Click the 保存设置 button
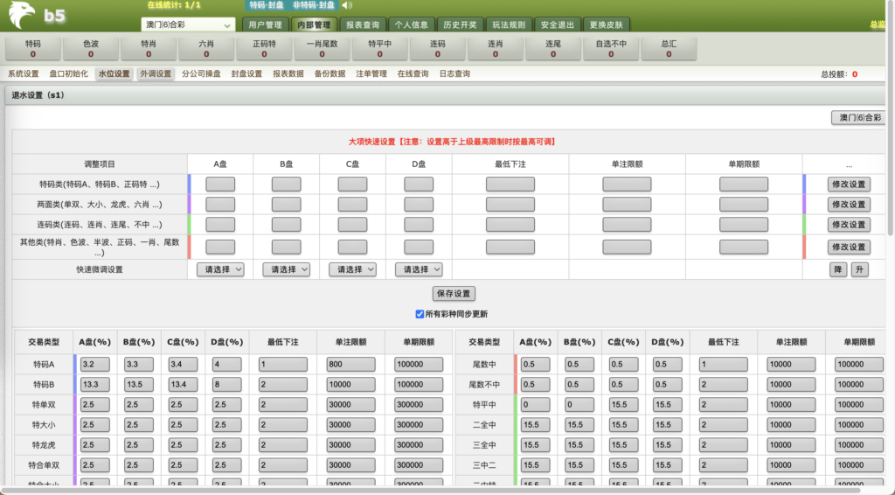Image resolution: width=895 pixels, height=495 pixels. click(454, 294)
